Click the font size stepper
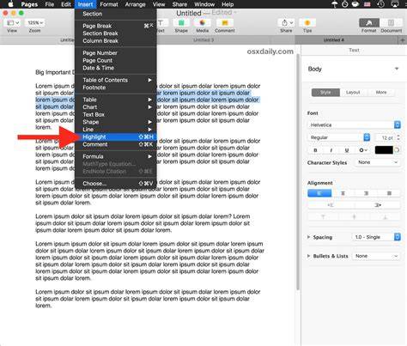The width and height of the screenshot is (407, 346). (398, 137)
